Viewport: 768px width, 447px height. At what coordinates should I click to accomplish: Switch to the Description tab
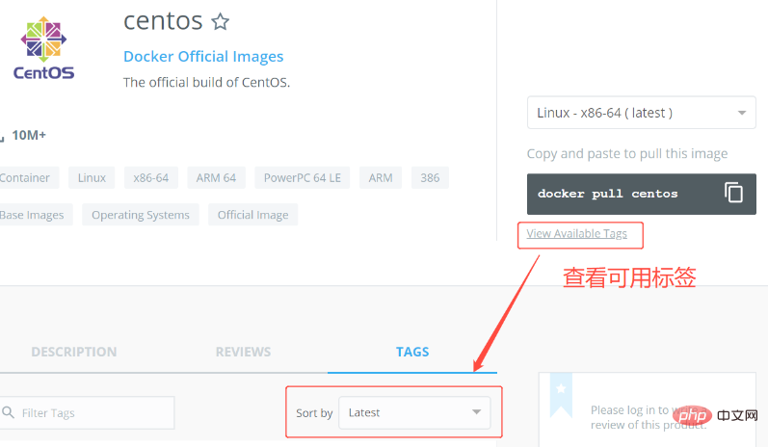[73, 352]
